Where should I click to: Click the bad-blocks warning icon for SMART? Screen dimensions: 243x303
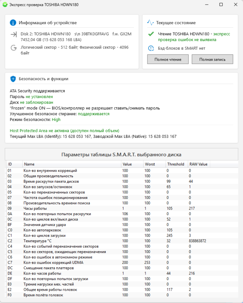coord(151,48)
